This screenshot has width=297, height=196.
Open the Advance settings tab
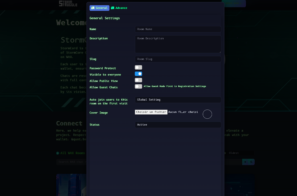click(x=119, y=8)
